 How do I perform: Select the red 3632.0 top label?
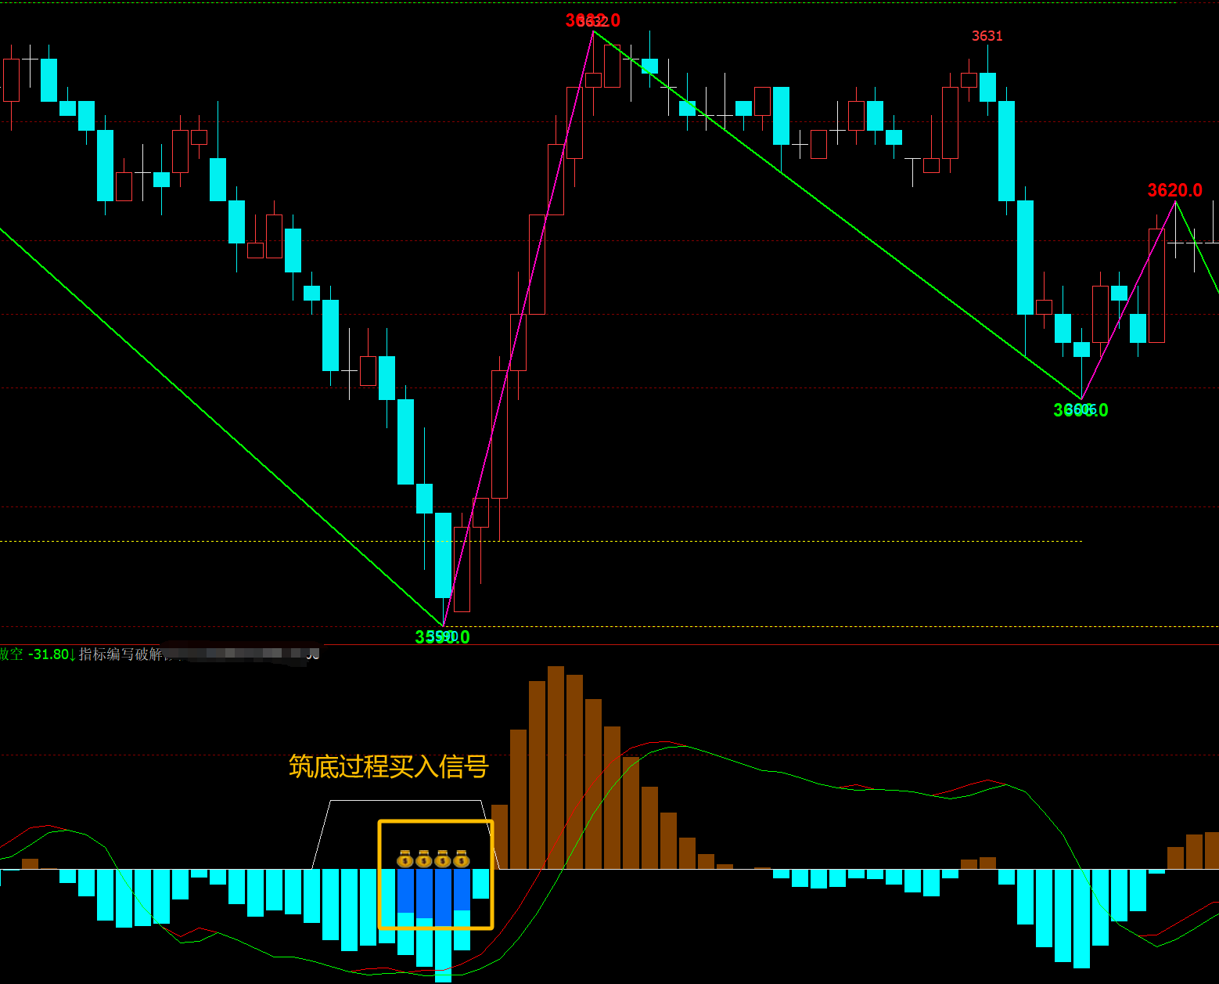[x=593, y=20]
